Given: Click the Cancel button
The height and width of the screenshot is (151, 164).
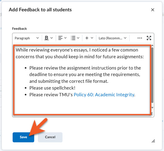Looking at the screenshot, I should [x=50, y=137].
